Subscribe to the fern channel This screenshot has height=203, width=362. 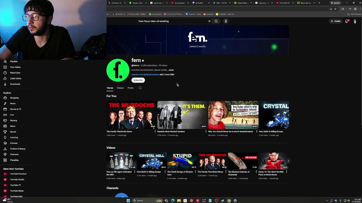[138, 80]
